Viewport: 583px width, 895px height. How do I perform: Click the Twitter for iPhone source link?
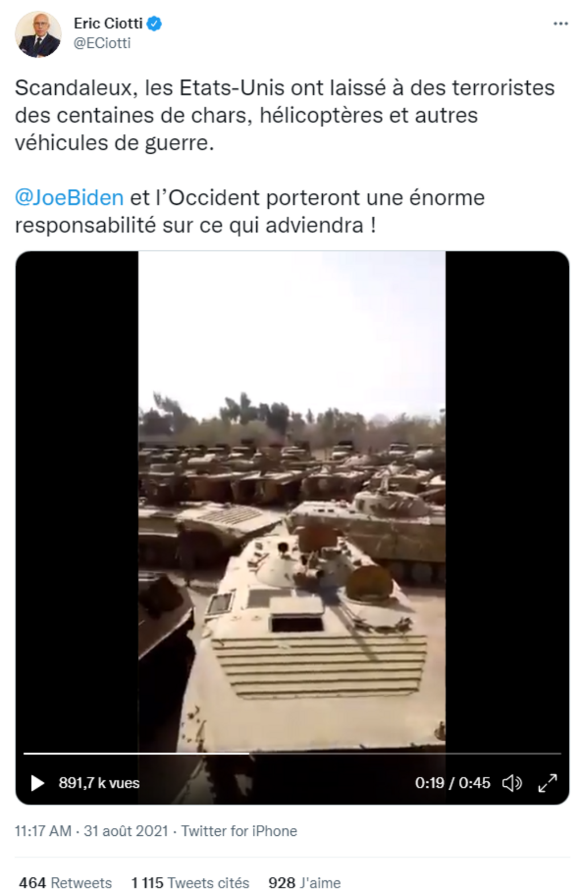point(239,831)
